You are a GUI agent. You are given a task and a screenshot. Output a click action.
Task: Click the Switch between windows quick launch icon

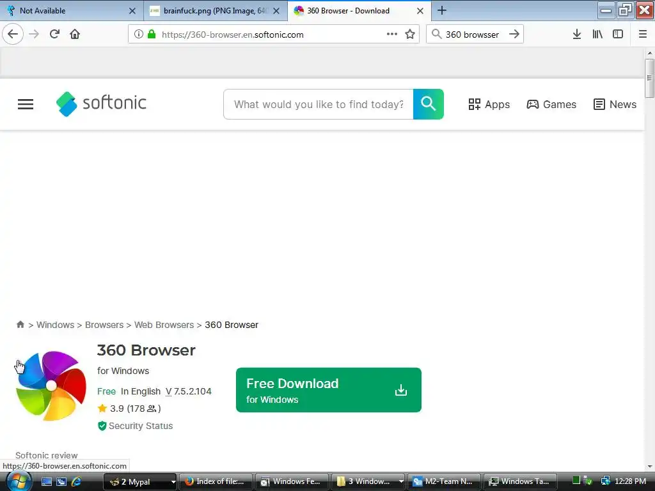61,481
